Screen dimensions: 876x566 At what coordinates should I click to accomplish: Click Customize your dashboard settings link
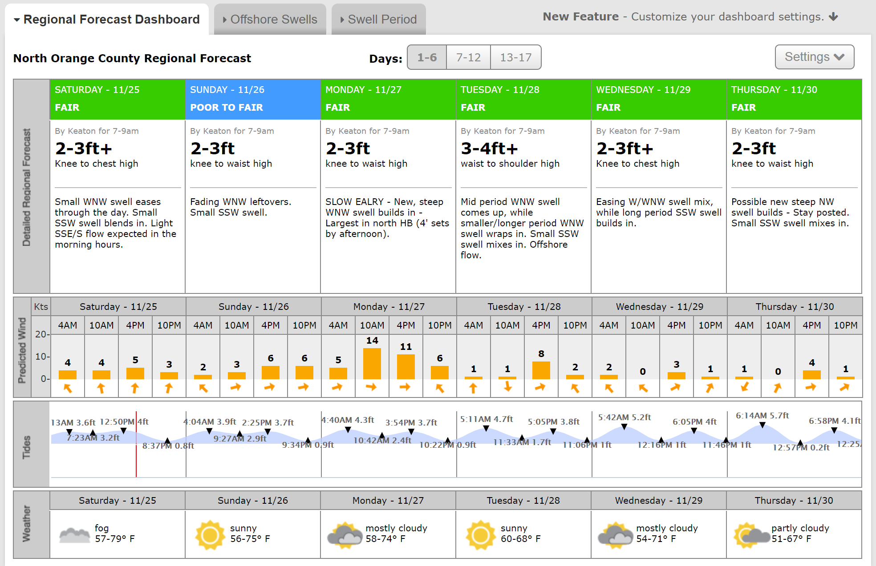727,17
